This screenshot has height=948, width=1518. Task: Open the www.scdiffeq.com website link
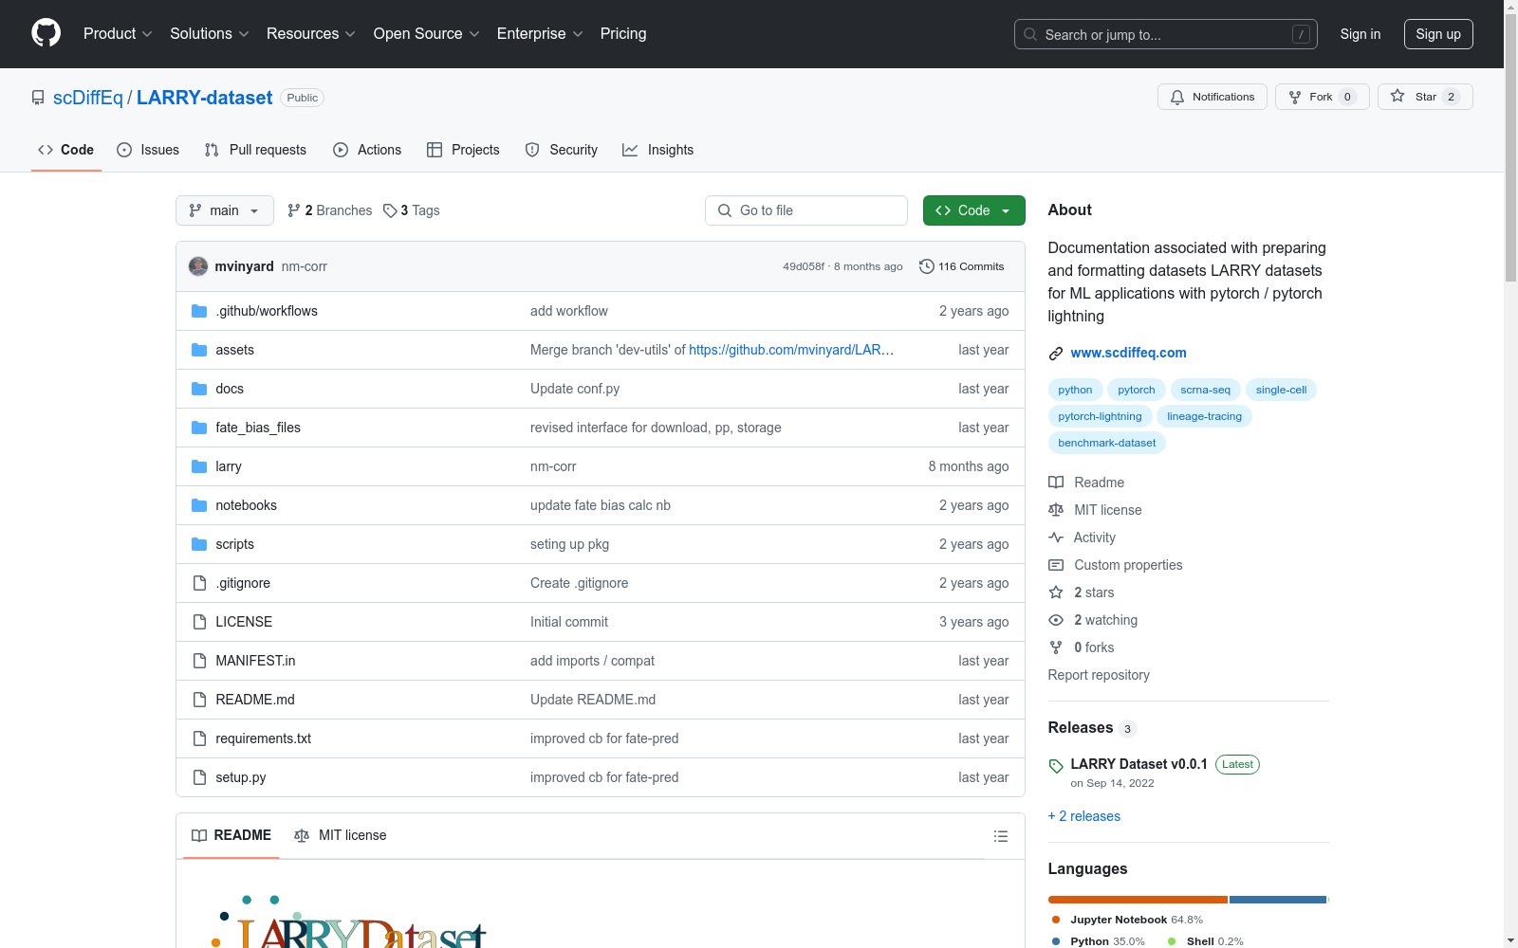[1128, 353]
